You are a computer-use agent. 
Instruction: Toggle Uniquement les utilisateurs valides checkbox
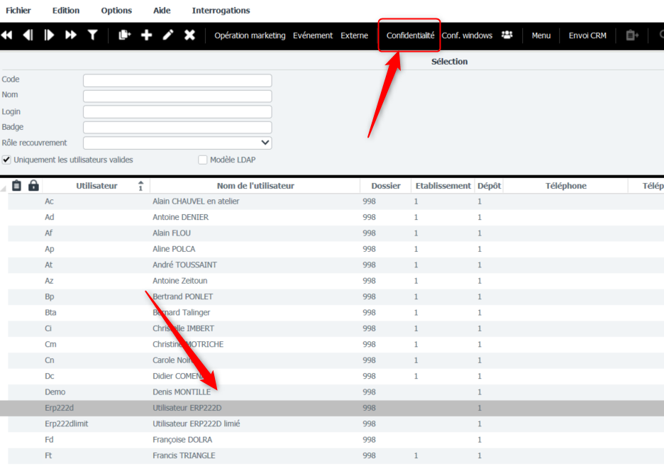coord(6,160)
